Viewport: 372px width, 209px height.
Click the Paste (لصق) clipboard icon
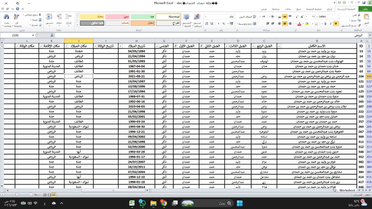(367, 17)
